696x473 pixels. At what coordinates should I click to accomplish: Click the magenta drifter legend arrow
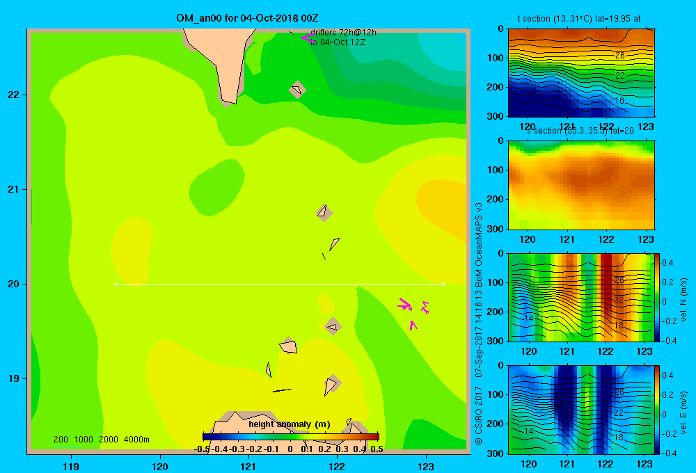point(308,38)
